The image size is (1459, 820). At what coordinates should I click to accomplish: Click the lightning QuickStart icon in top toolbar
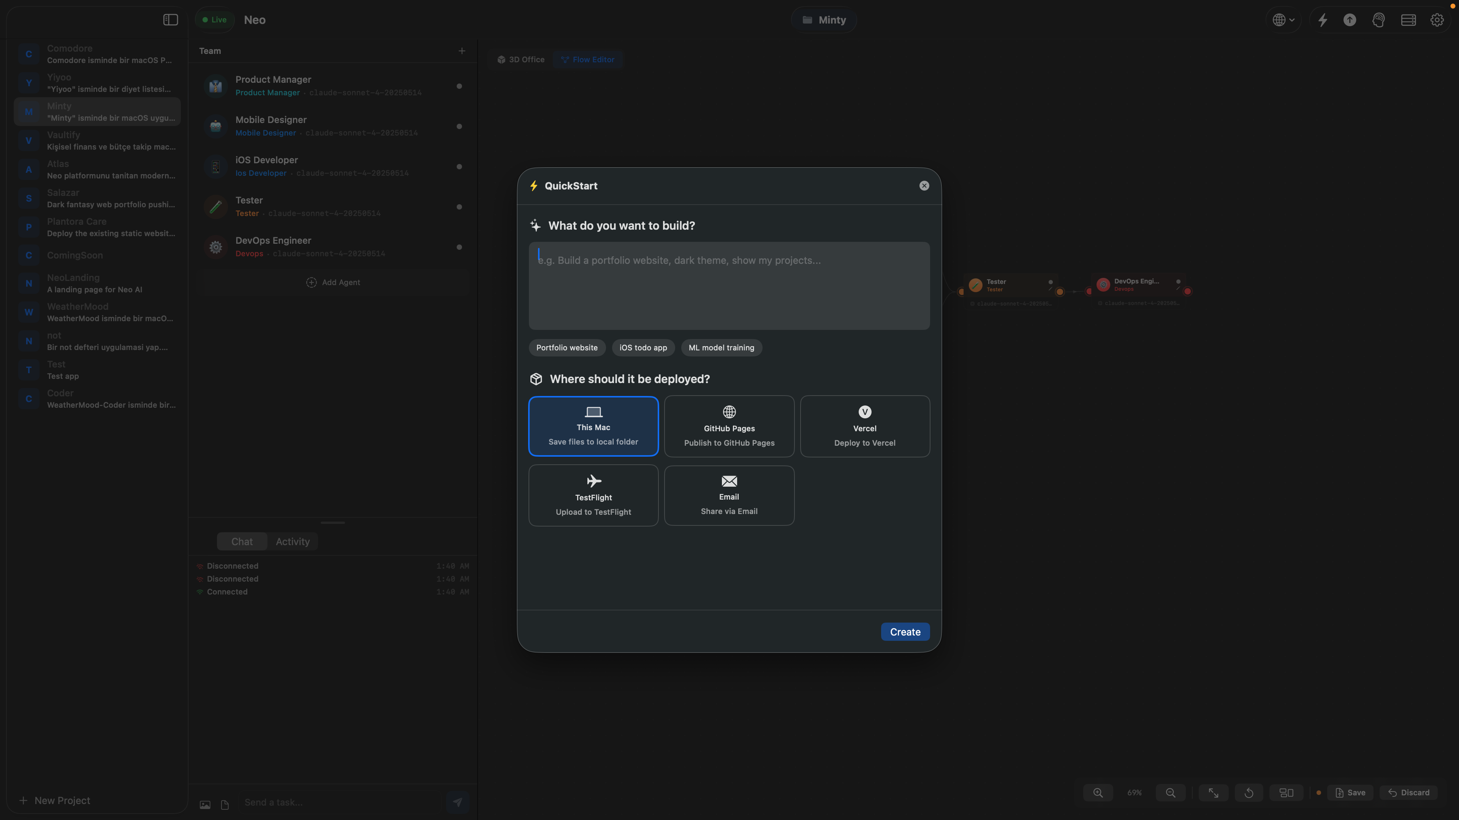click(x=1323, y=20)
